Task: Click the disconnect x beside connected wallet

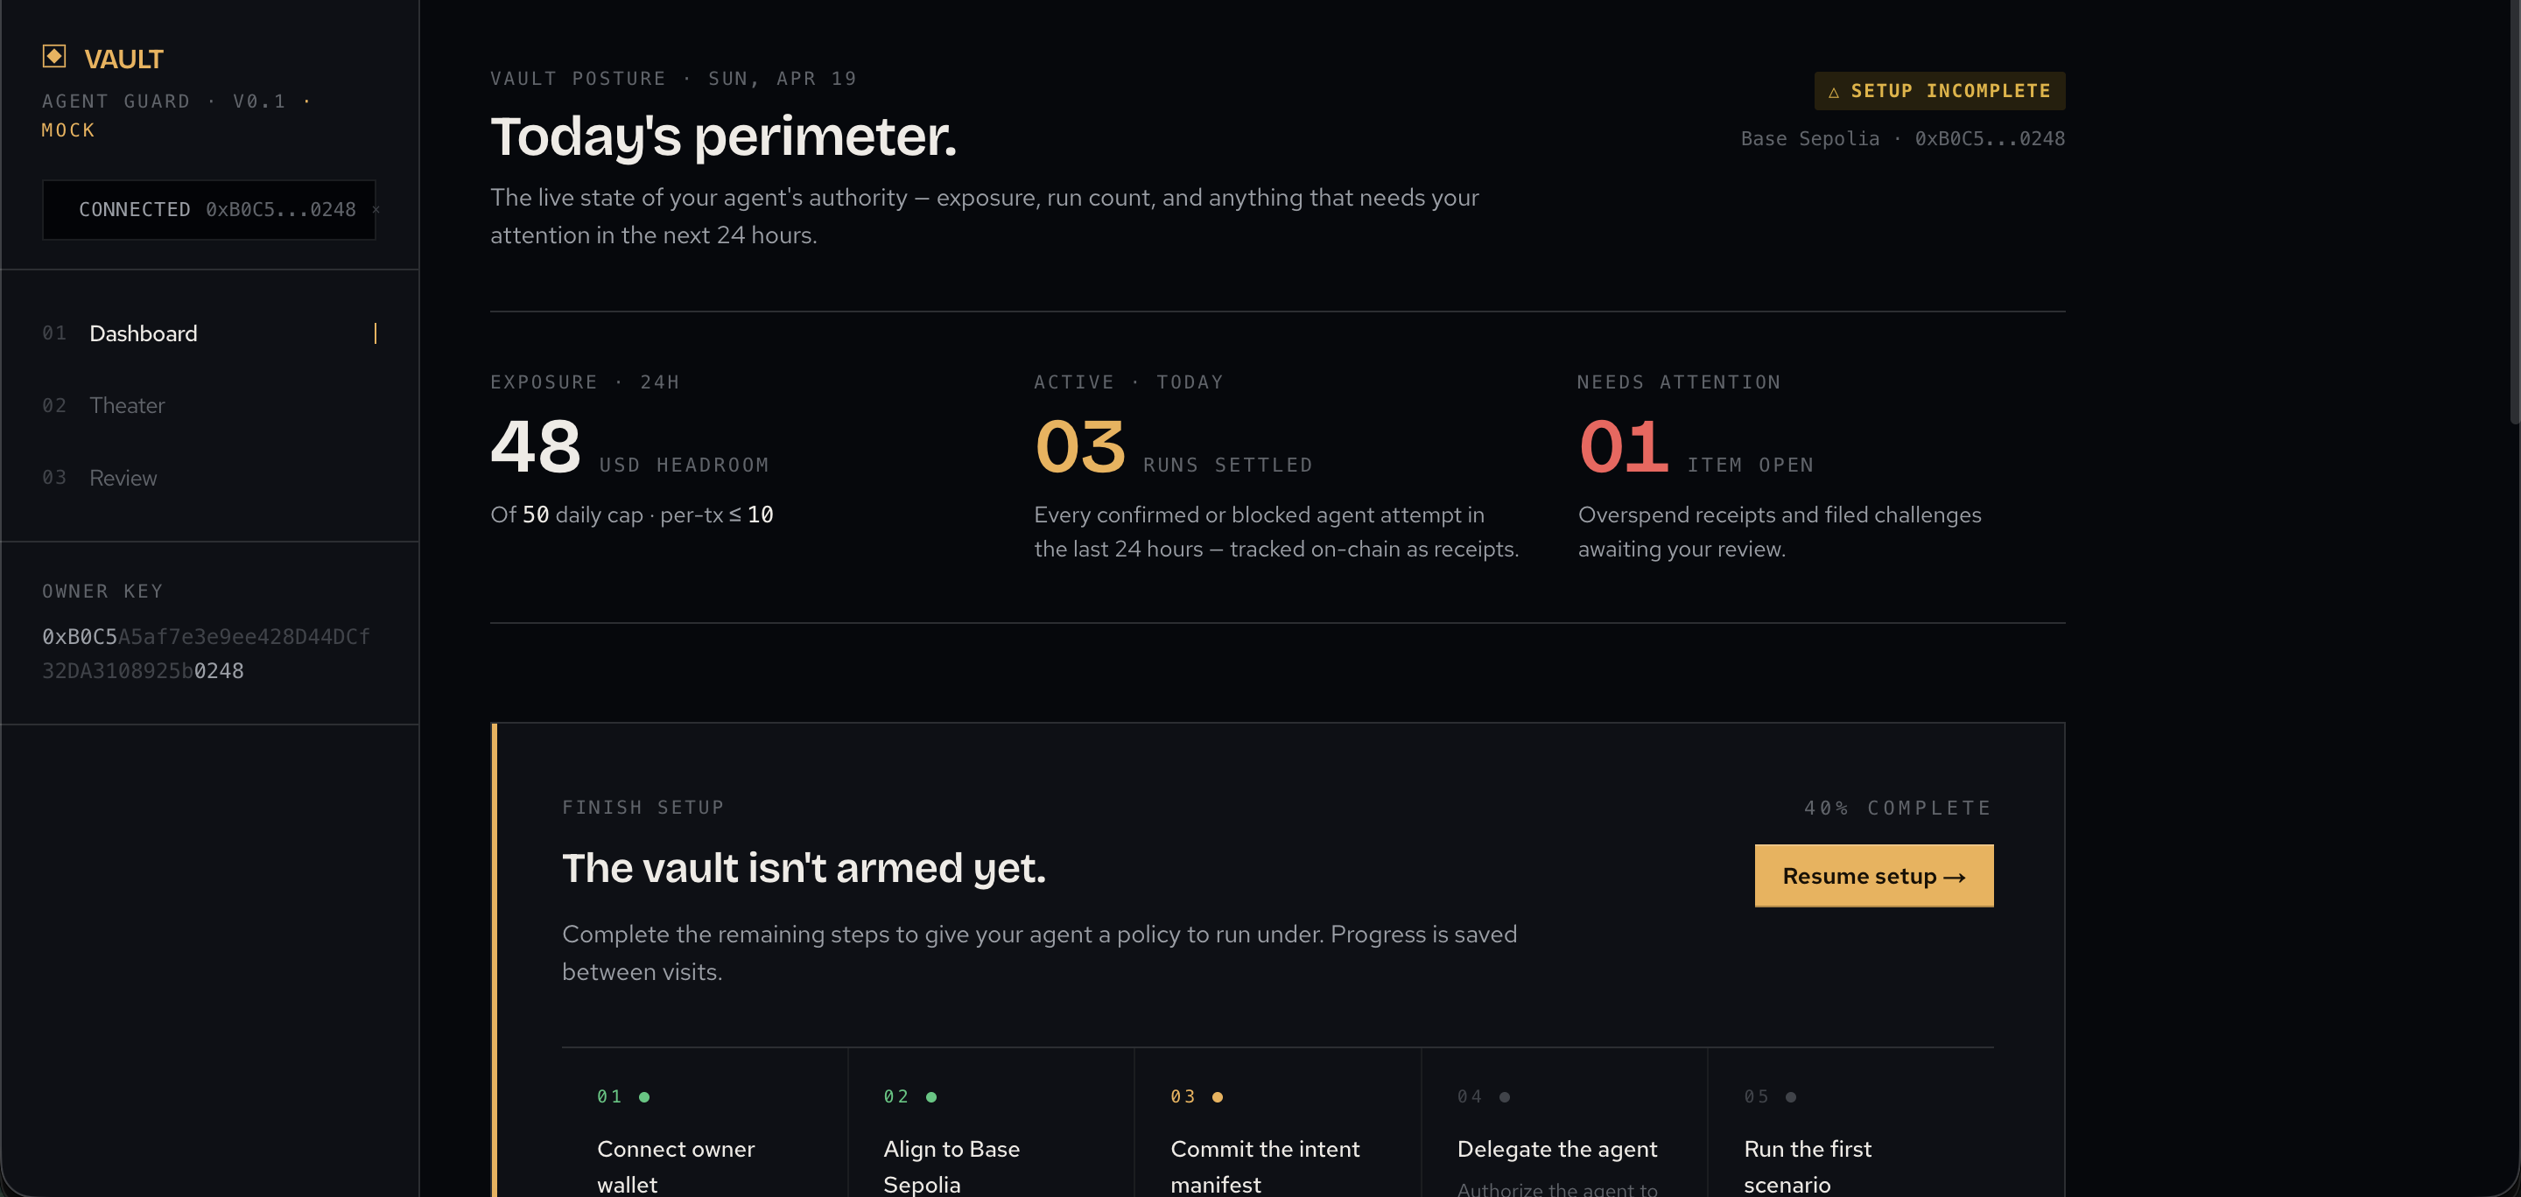Action: pyautogui.click(x=375, y=209)
